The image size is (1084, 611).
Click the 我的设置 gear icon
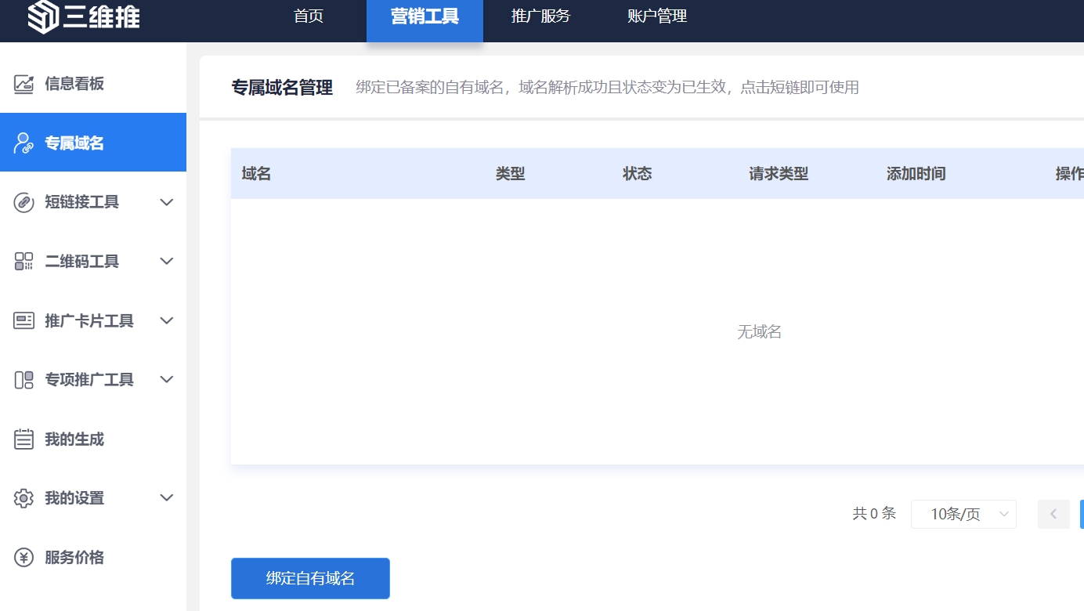click(x=24, y=498)
